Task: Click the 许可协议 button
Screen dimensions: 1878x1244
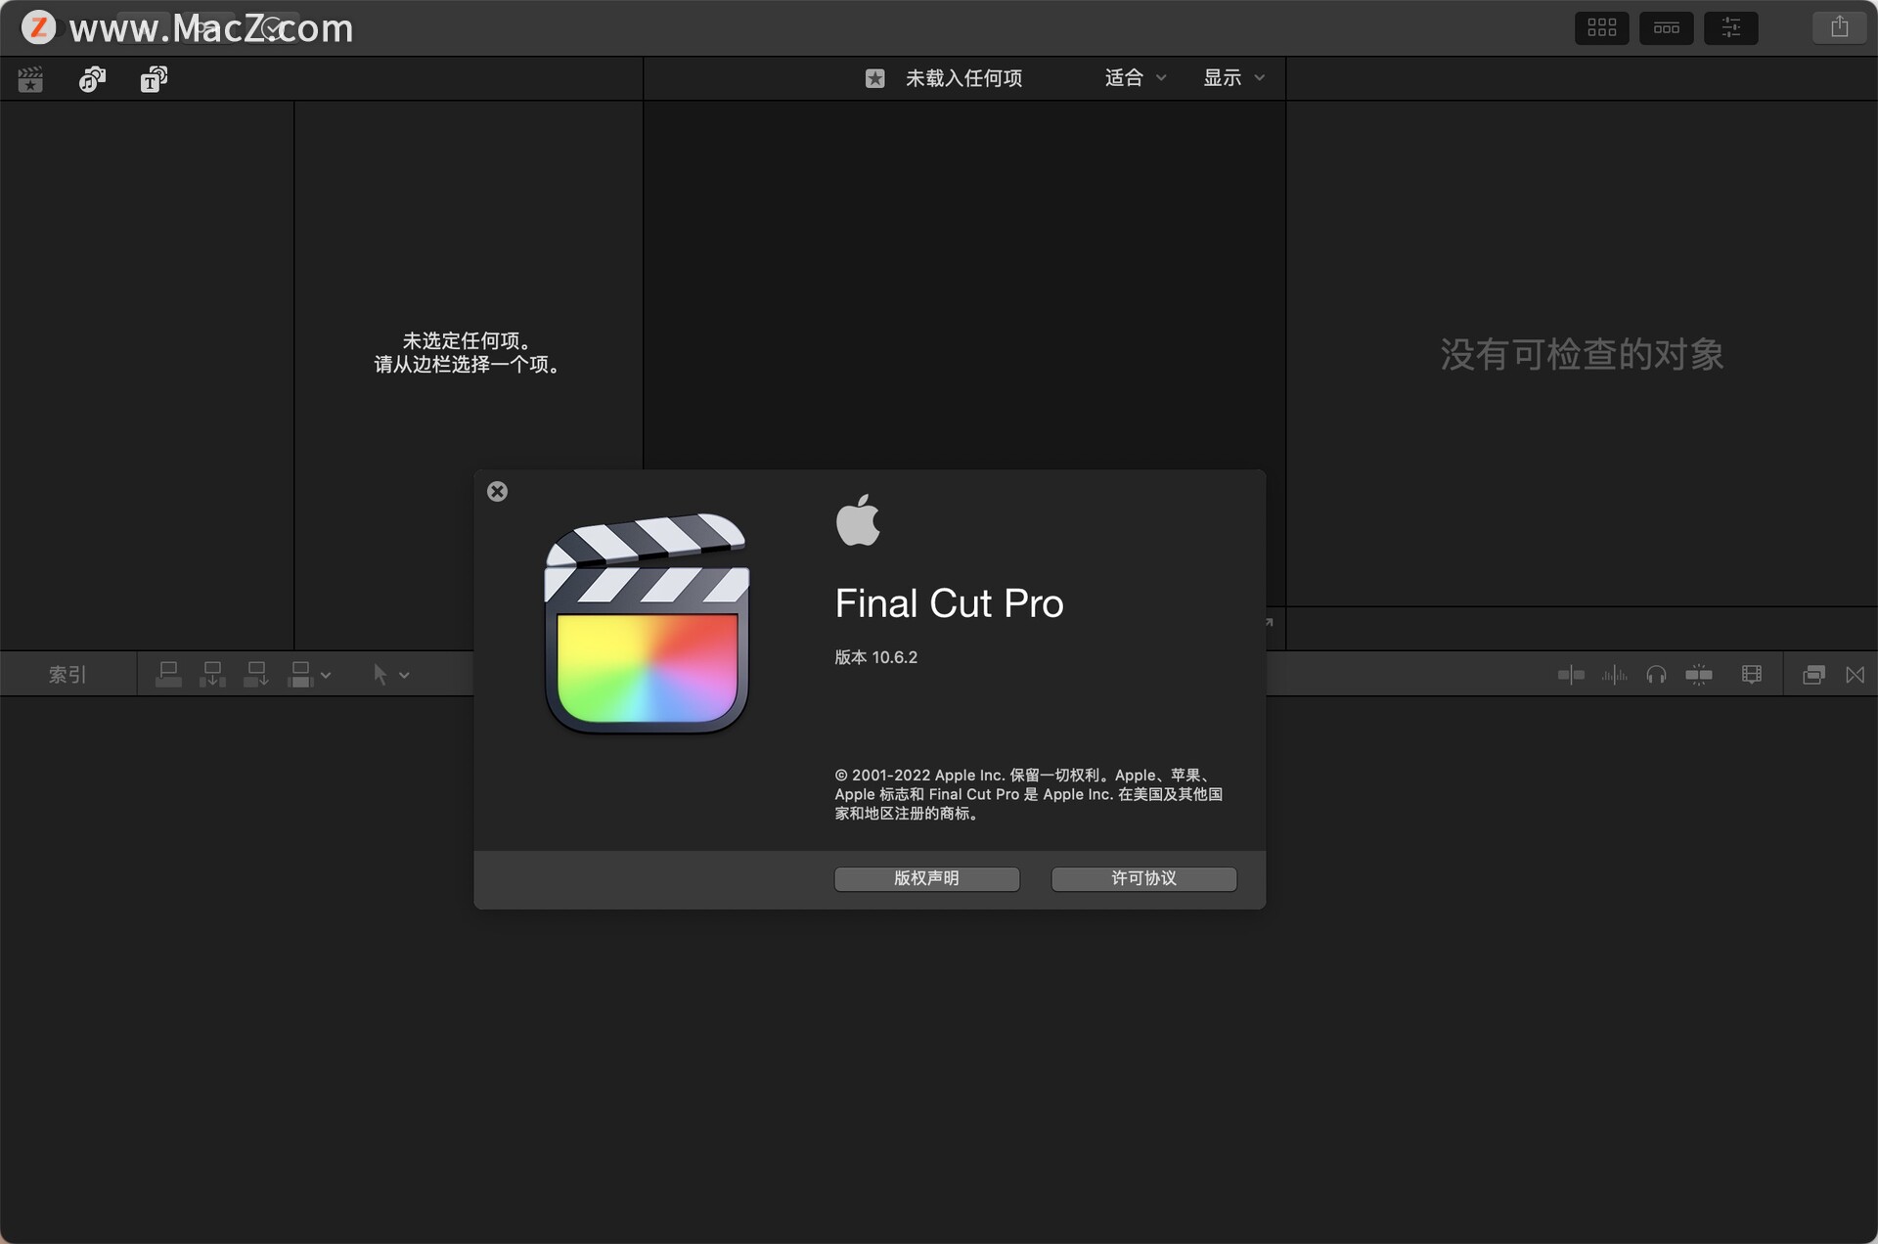Action: (1143, 878)
